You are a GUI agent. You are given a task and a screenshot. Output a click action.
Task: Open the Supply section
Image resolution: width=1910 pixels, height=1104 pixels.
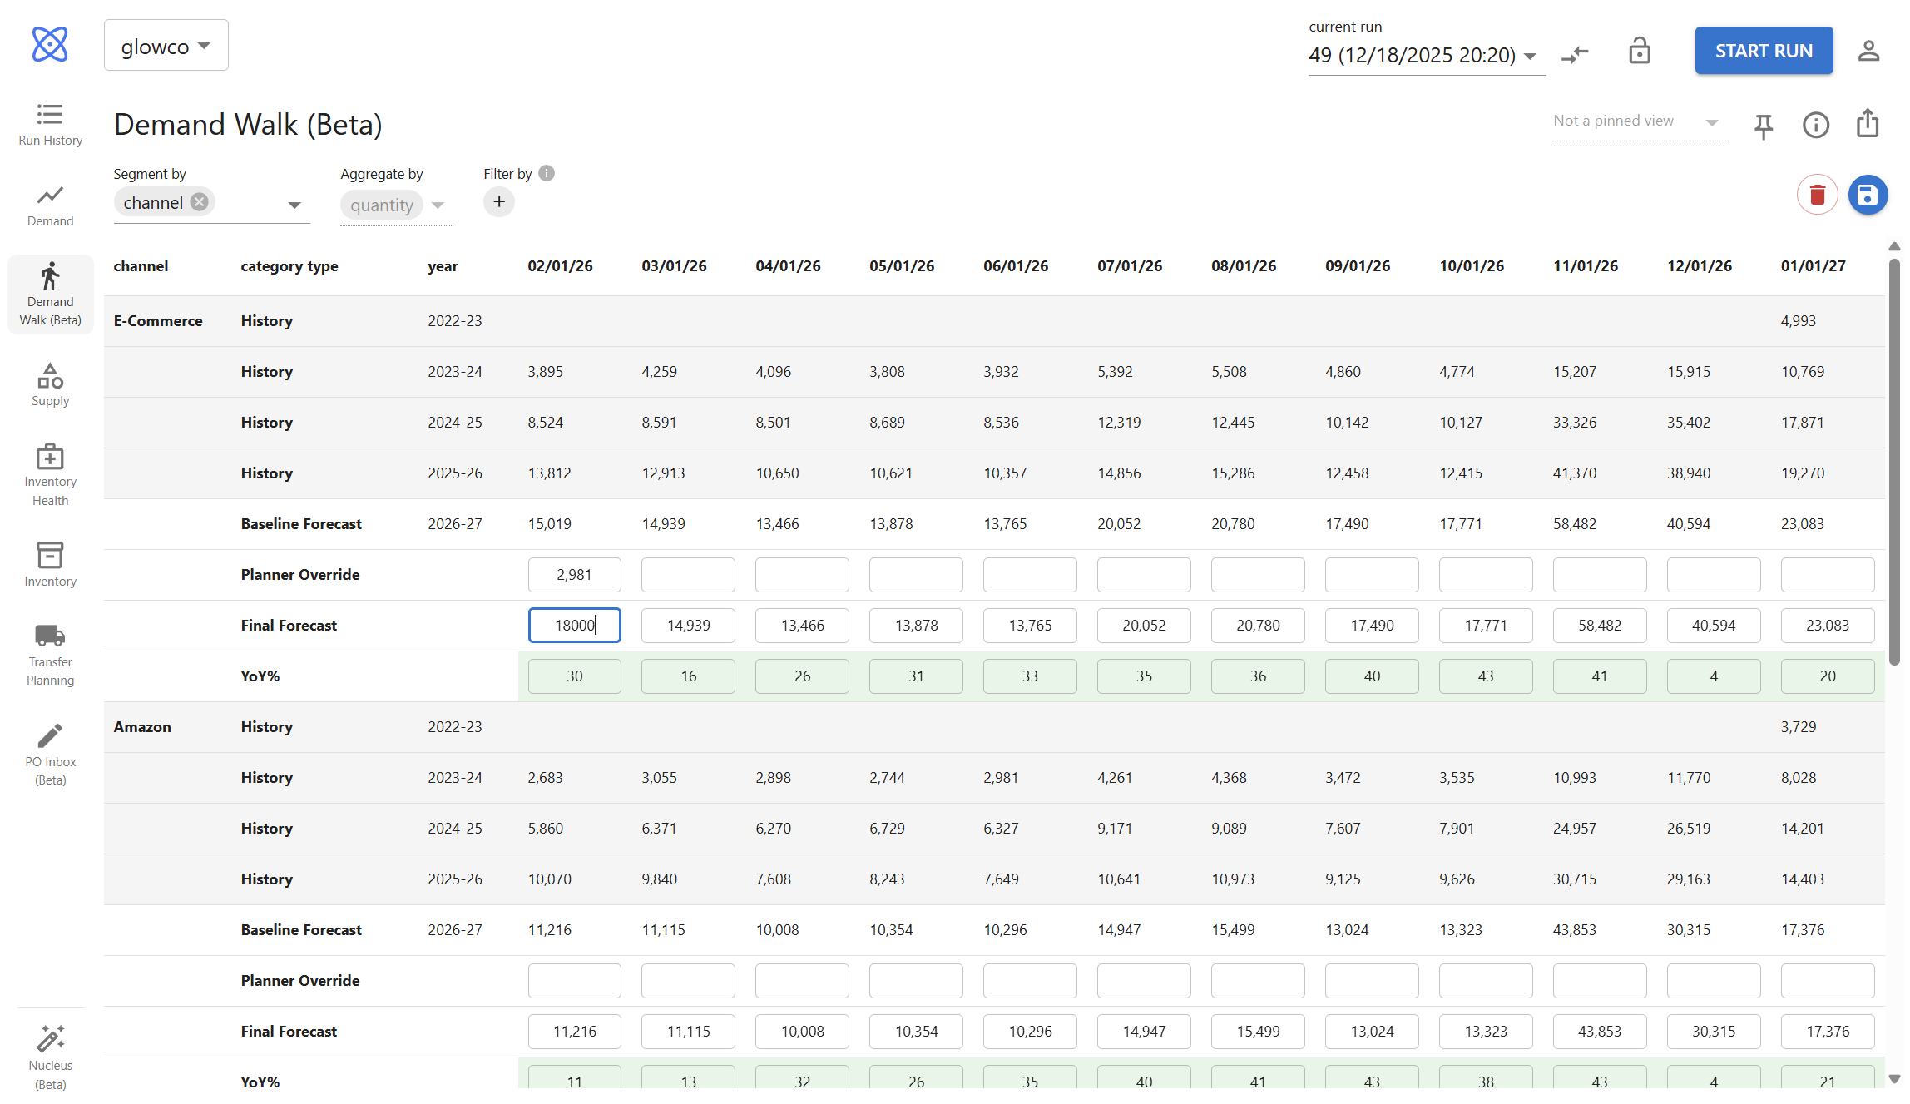pos(49,384)
